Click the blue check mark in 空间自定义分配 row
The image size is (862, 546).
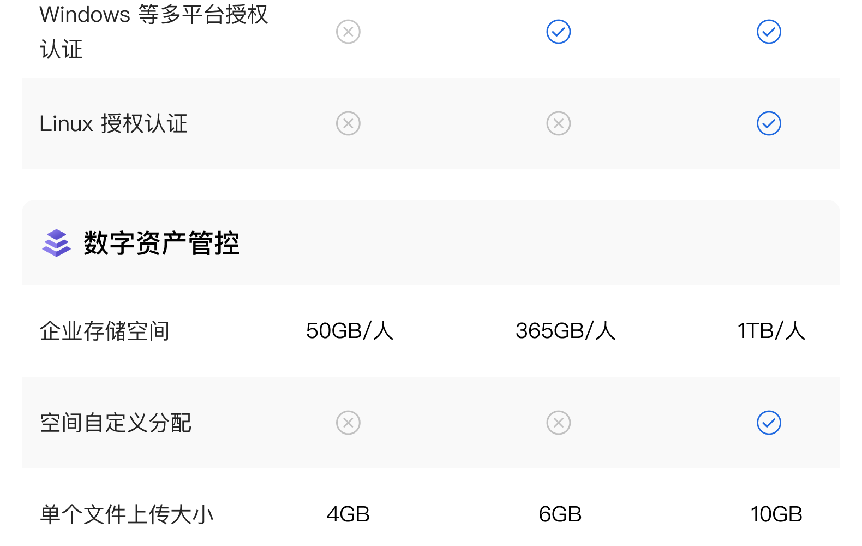(769, 423)
